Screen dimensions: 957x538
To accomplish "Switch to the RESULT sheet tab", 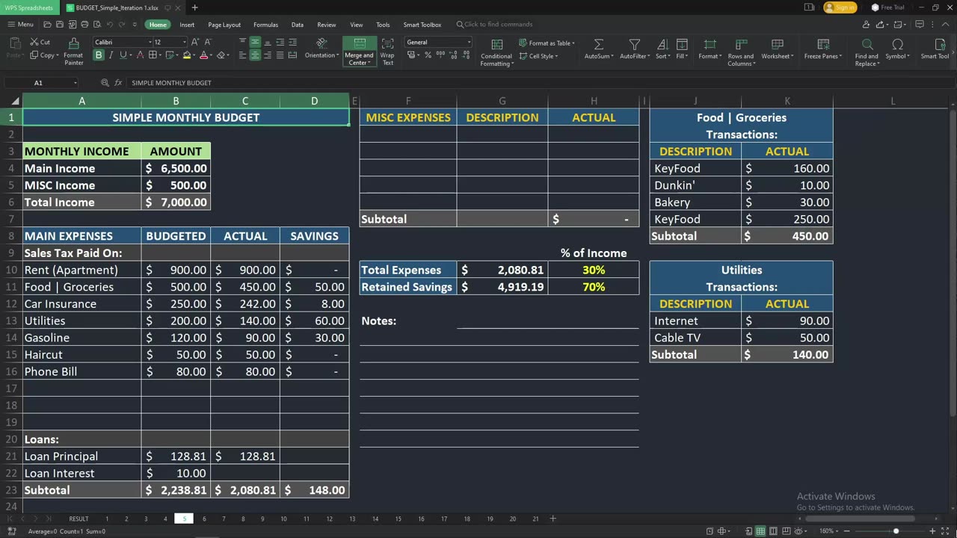I will 79,519.
